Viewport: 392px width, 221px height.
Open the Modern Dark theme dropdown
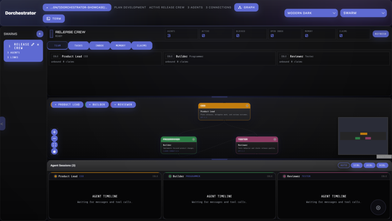(311, 13)
